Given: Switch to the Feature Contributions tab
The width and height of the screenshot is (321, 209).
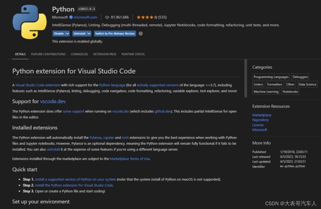Looking at the screenshot, I should pos(48,54).
